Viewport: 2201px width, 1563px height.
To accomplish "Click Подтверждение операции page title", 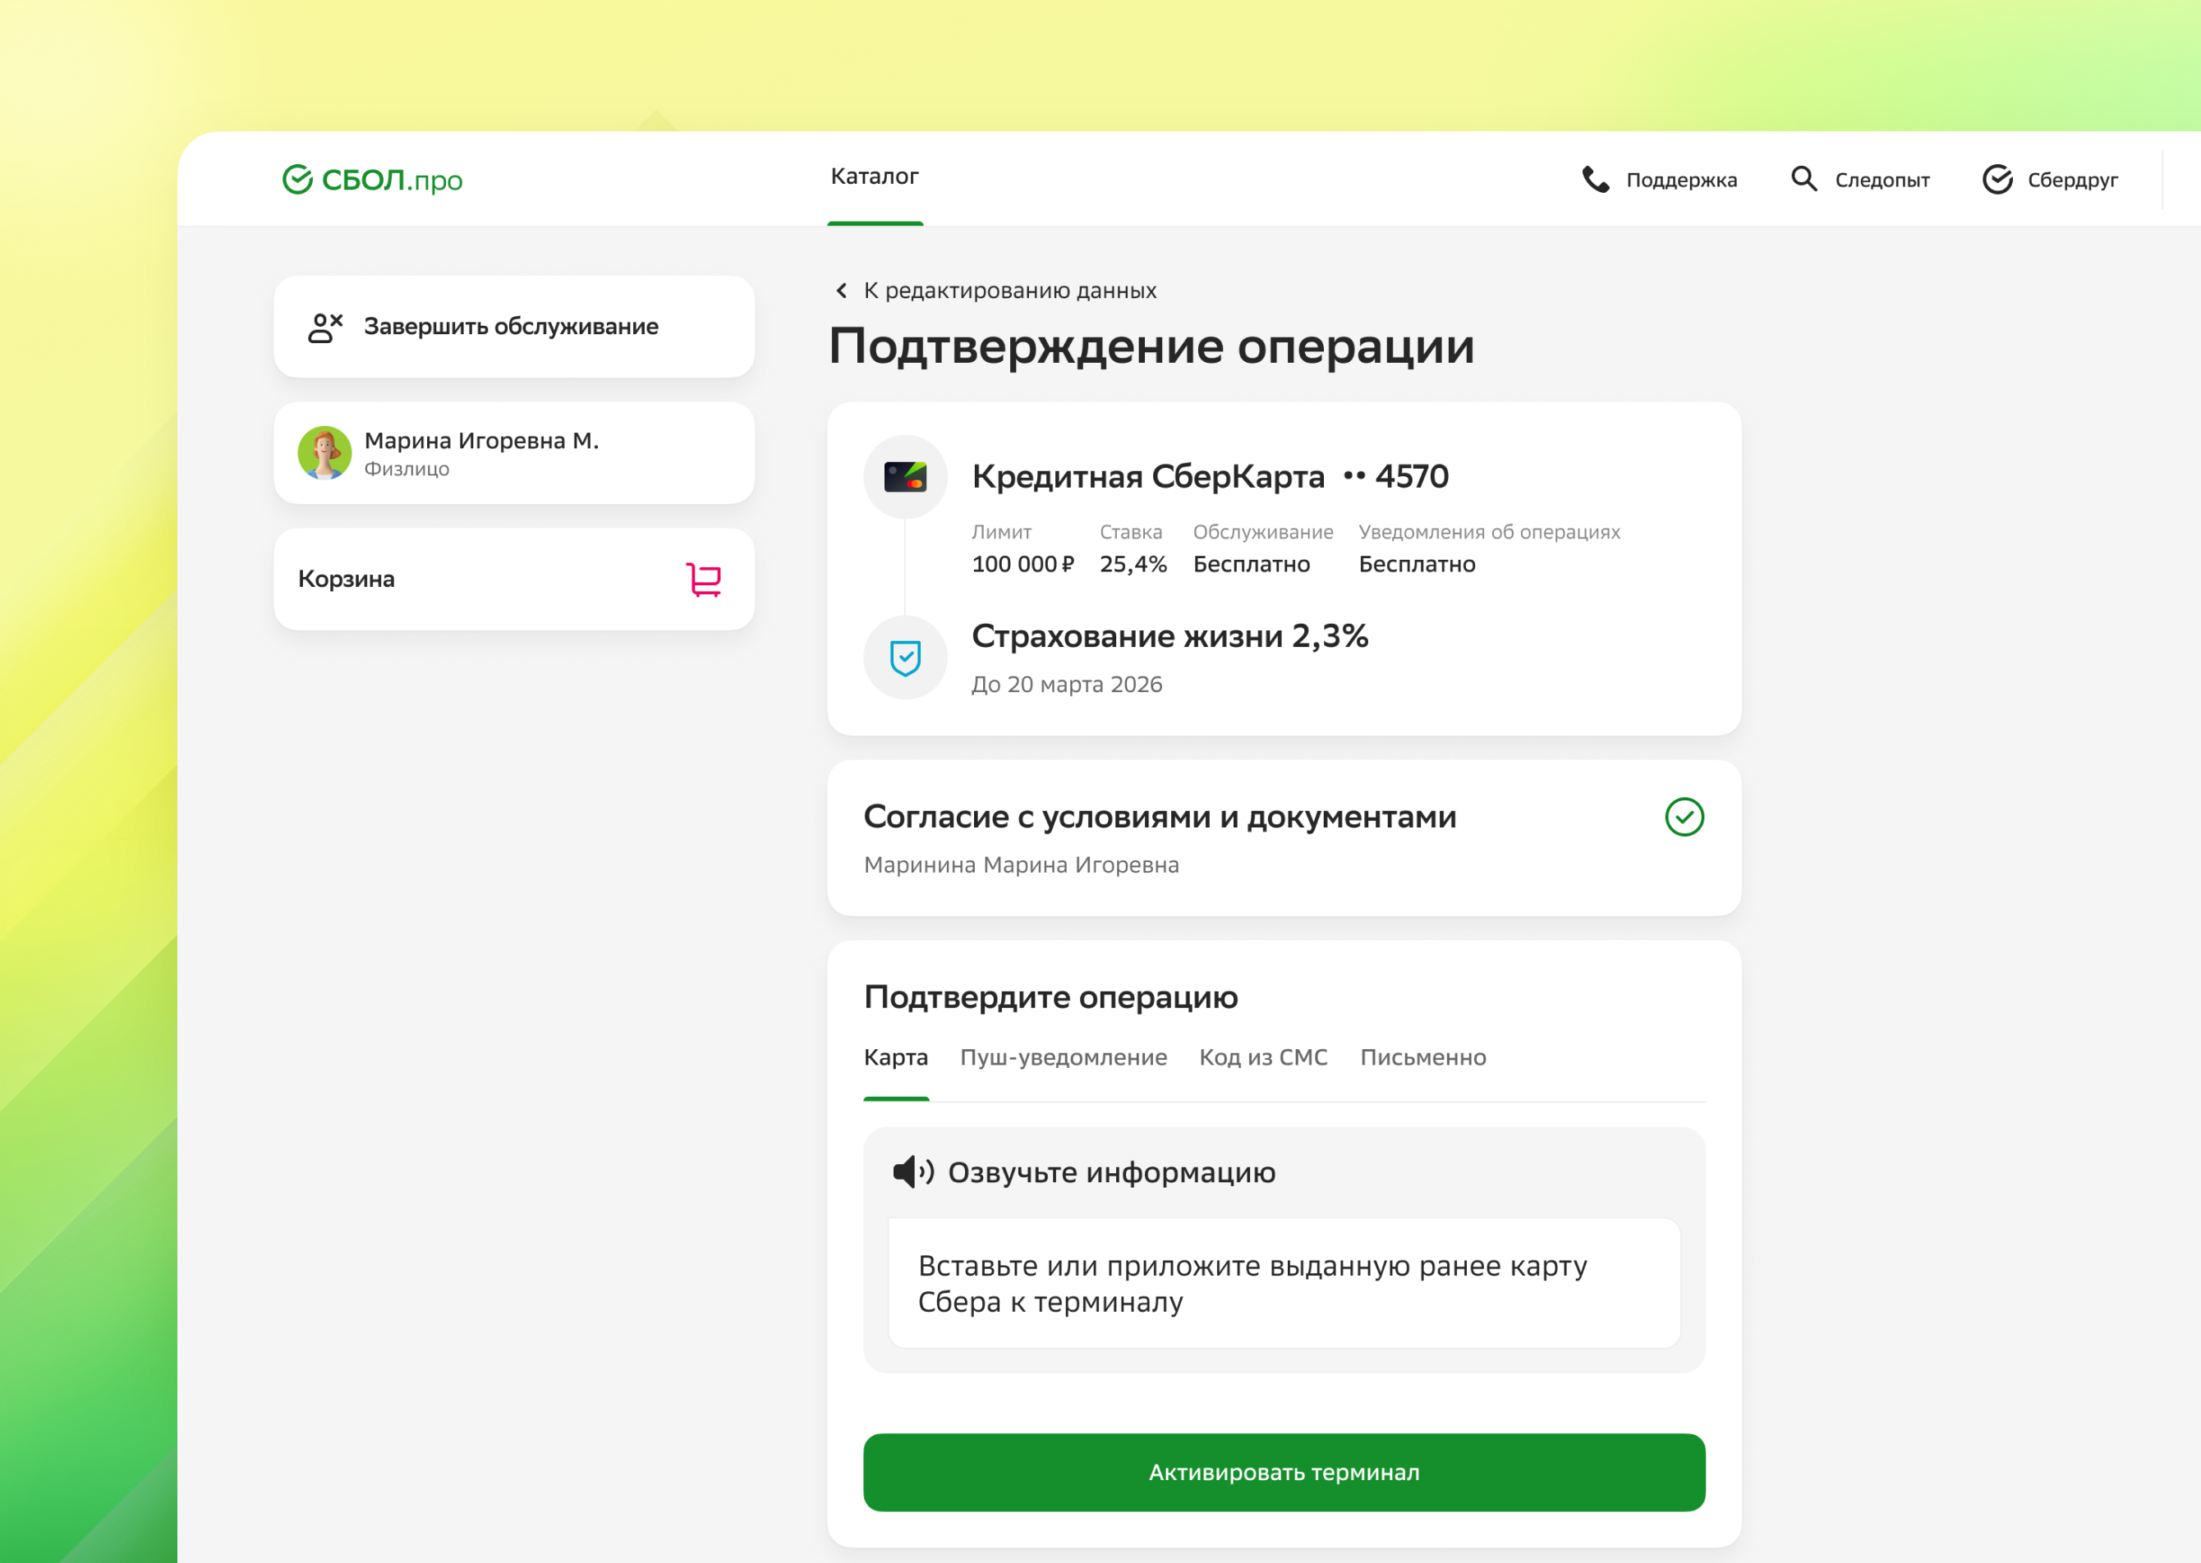I will coord(1151,347).
